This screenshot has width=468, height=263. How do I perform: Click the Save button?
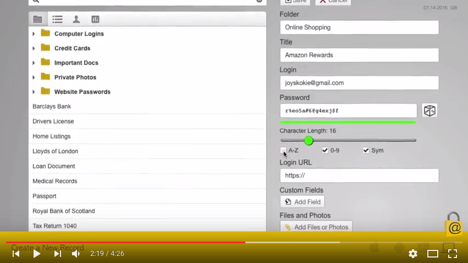pyautogui.click(x=295, y=2)
